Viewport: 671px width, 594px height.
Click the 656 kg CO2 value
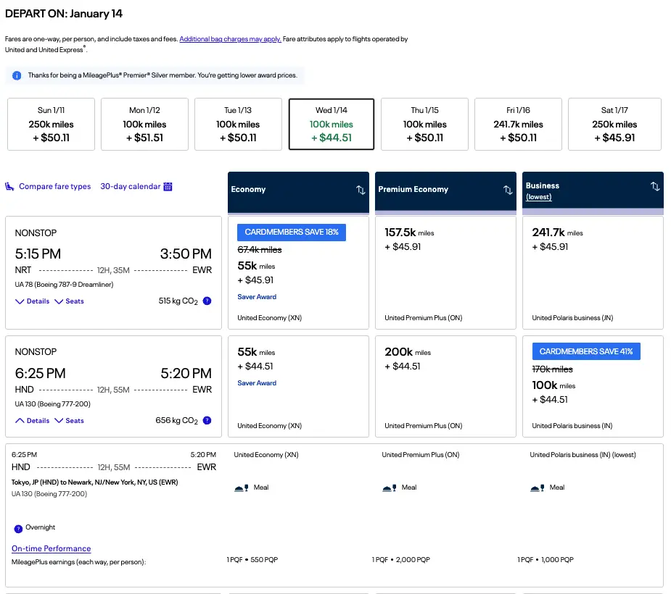[x=177, y=421]
